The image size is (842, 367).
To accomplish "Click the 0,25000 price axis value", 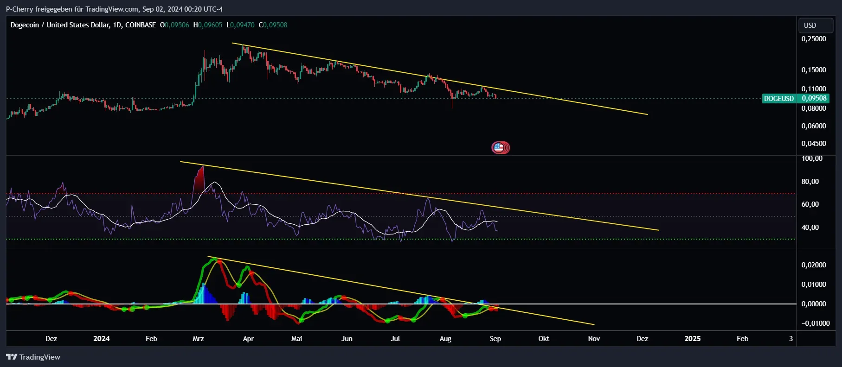I will (x=814, y=39).
